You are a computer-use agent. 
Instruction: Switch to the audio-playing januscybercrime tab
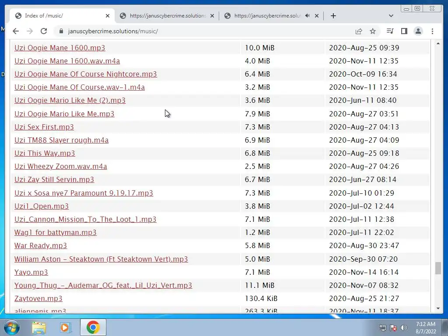(271, 16)
